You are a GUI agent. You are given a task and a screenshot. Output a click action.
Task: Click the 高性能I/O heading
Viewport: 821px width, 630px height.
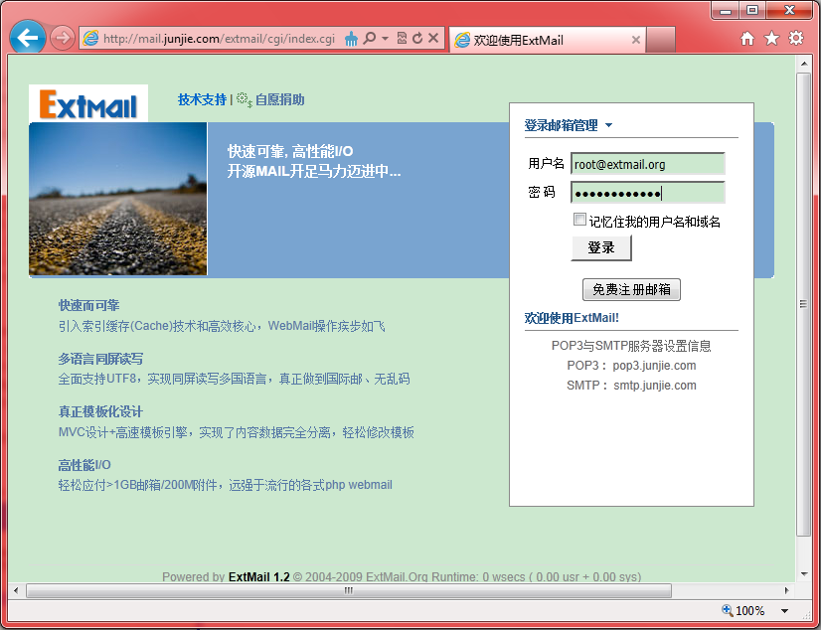pyautogui.click(x=84, y=465)
